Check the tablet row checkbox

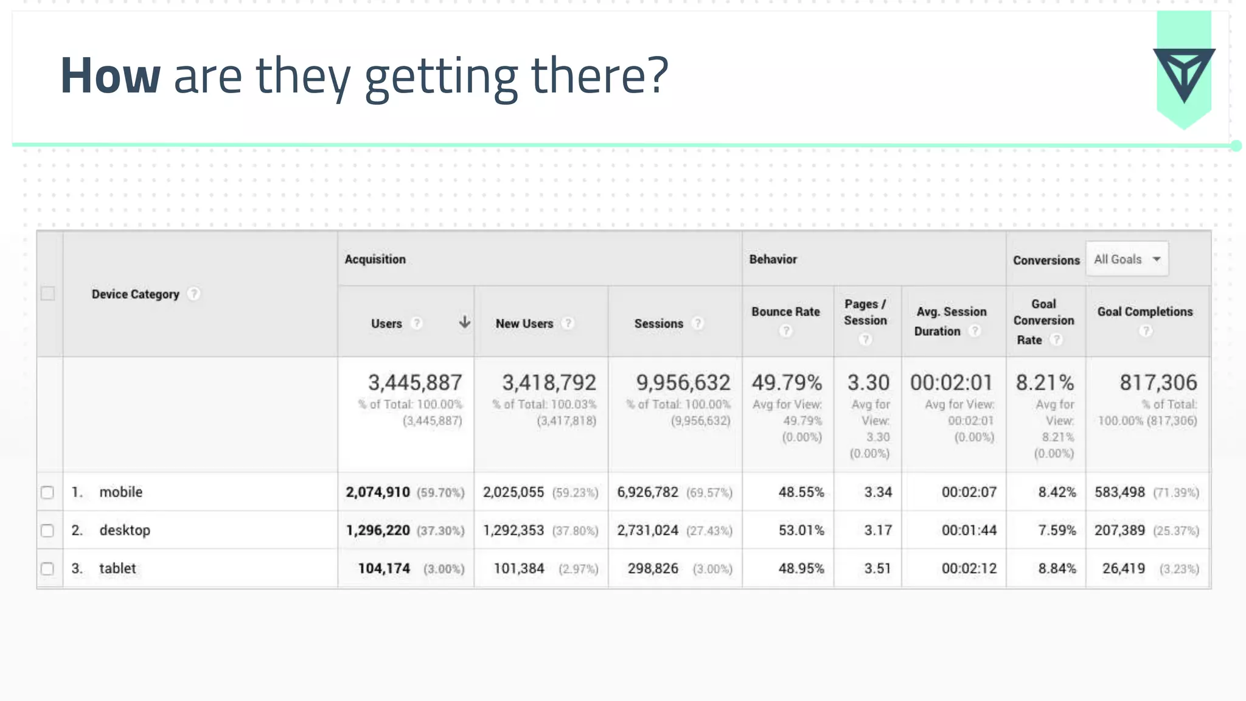click(47, 569)
